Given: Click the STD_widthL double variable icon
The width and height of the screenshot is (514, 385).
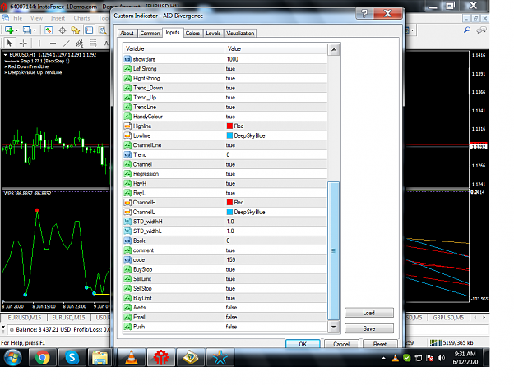Looking at the screenshot, I should click(127, 231).
